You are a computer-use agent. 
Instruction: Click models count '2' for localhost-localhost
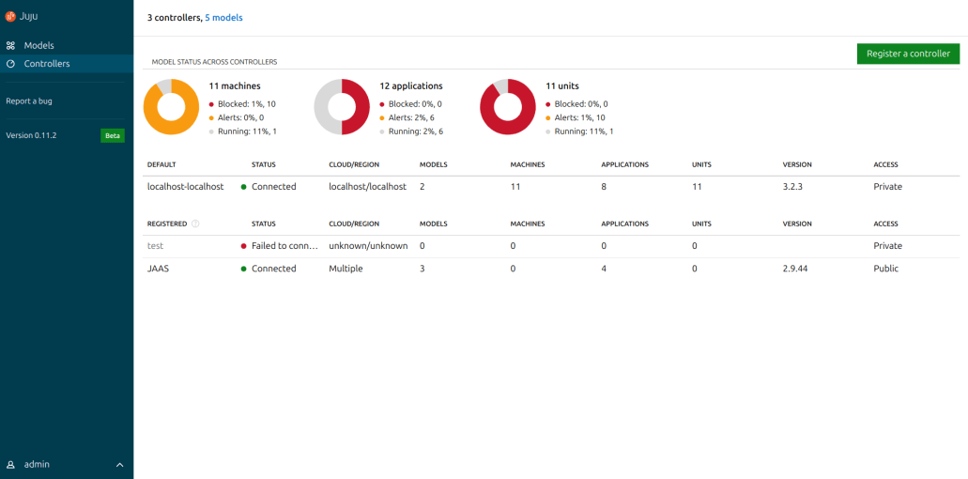click(x=423, y=186)
